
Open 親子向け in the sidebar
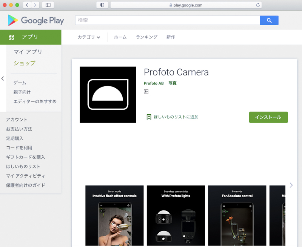point(22,92)
